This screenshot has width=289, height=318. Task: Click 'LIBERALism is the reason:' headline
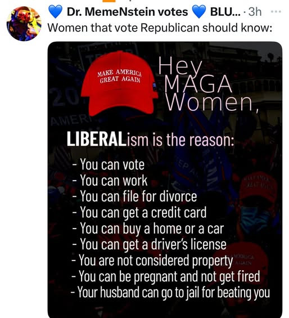click(x=150, y=139)
